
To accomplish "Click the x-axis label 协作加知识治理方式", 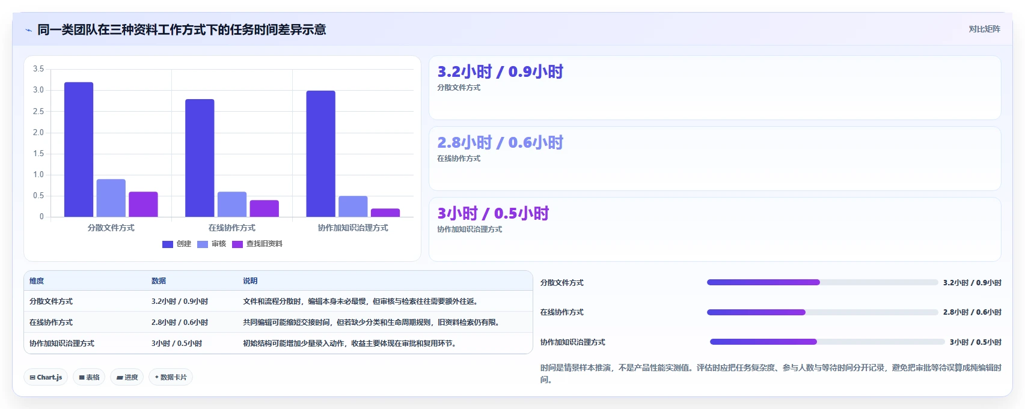I will [x=353, y=228].
